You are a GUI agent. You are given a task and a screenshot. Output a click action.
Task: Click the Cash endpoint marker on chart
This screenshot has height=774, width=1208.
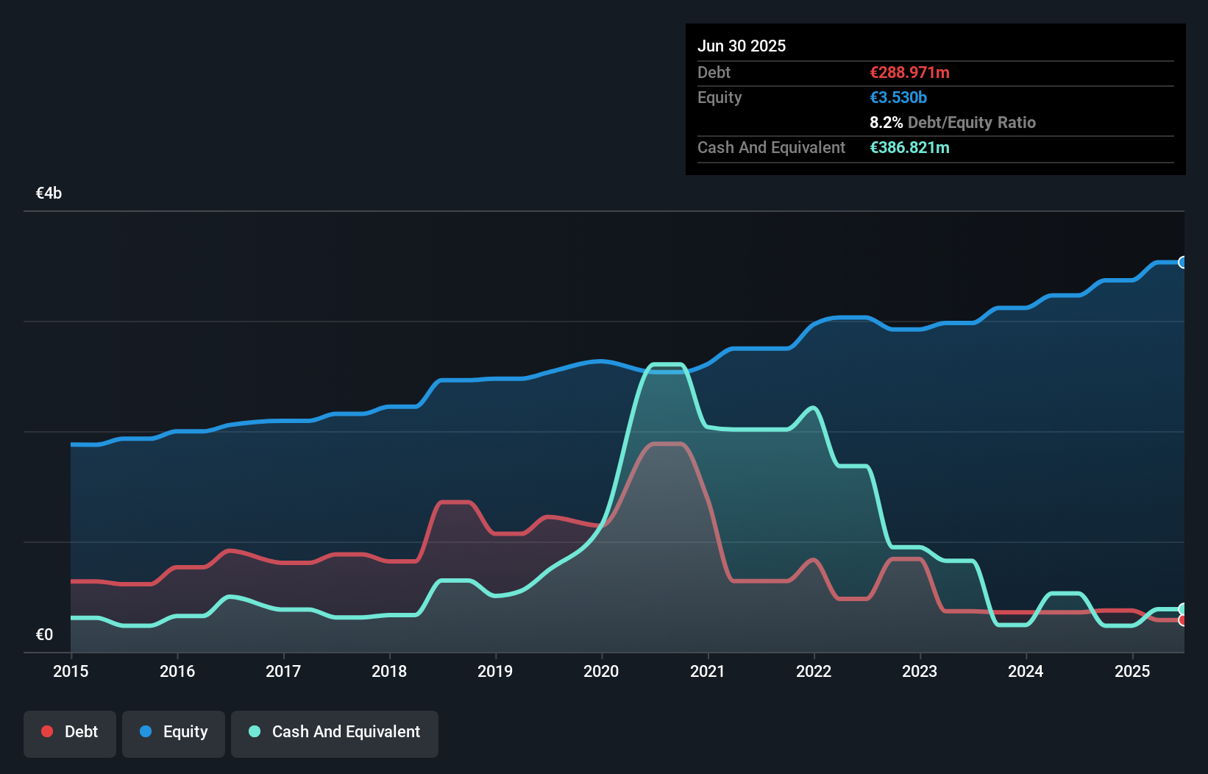1183,609
